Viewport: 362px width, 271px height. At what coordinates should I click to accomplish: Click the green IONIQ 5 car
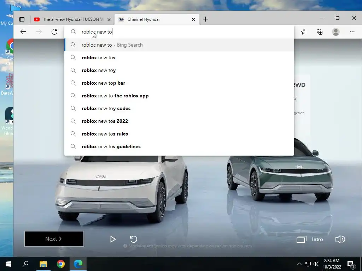280,169
